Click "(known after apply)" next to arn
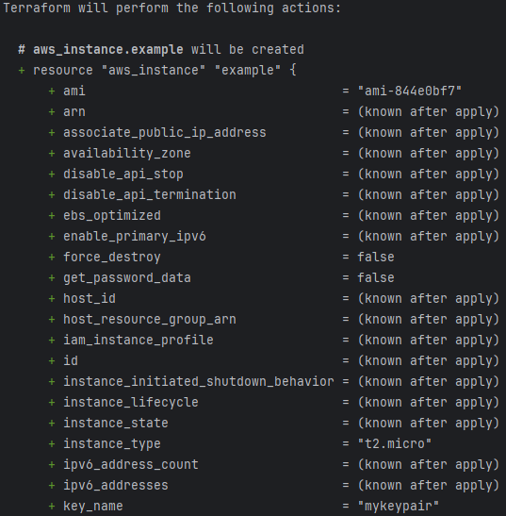This screenshot has width=506, height=516. pos(429,112)
